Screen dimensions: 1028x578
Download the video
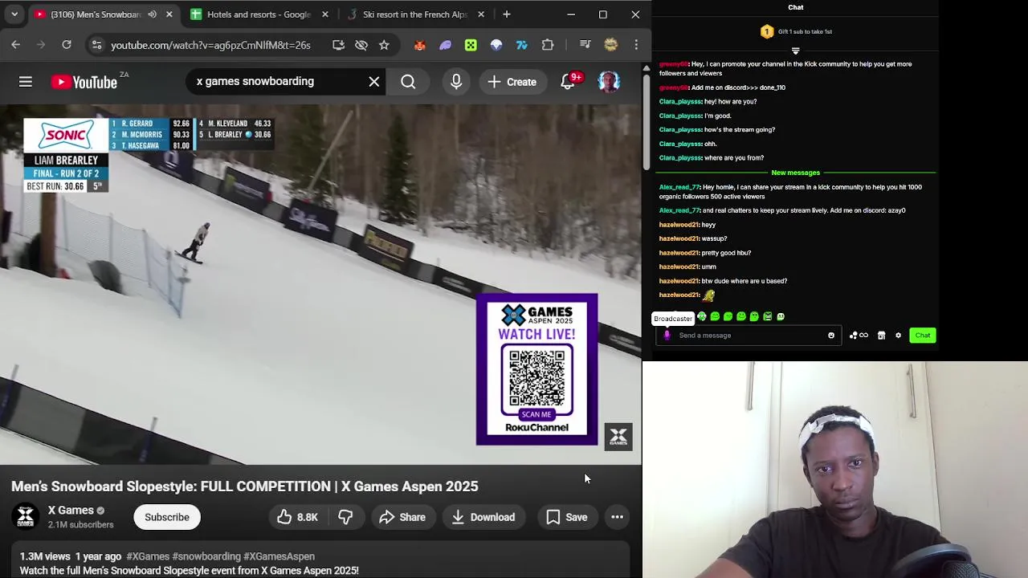pos(483,517)
